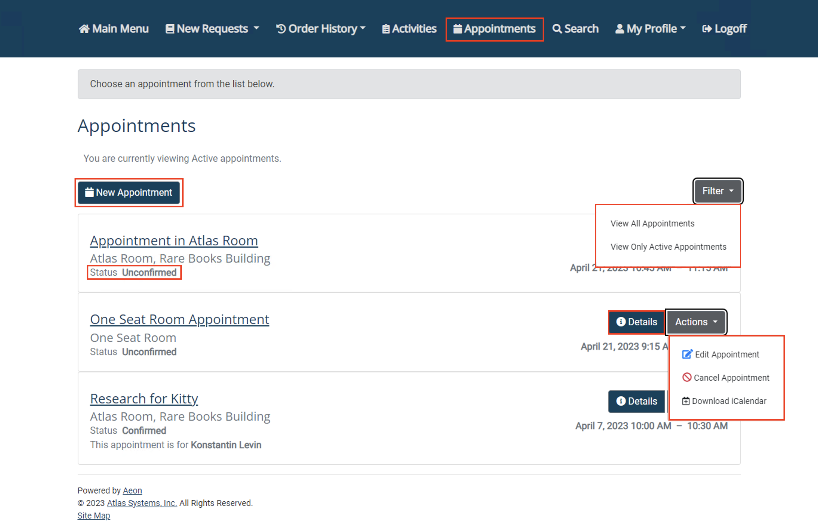Select the Download iCalendar calendar icon
This screenshot has height=530, width=818.
click(x=686, y=400)
